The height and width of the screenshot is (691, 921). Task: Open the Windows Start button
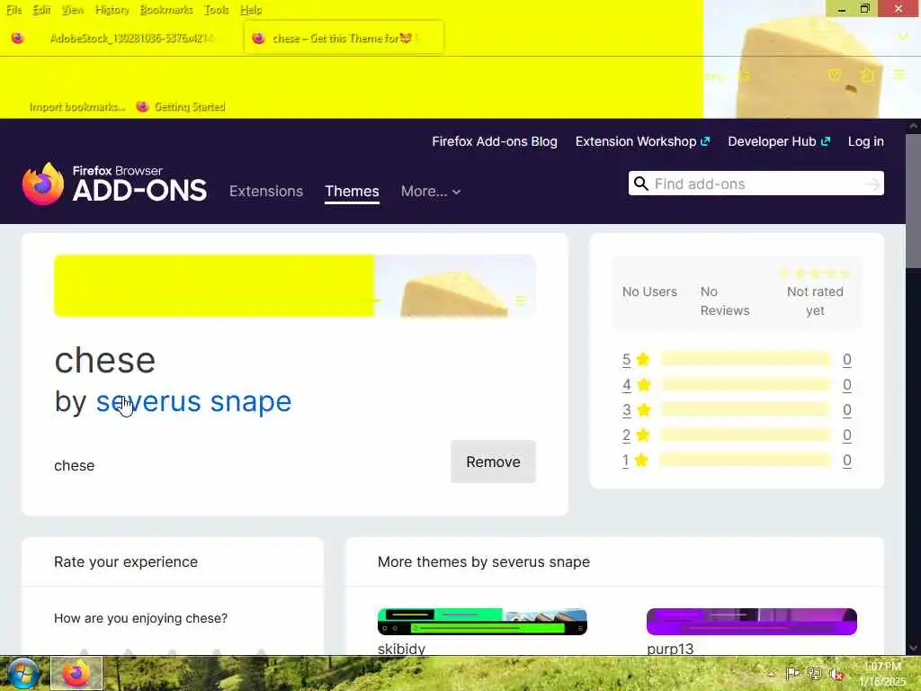click(x=23, y=674)
